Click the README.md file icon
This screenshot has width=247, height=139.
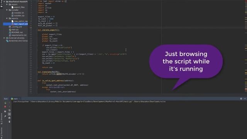click(x=10, y=32)
